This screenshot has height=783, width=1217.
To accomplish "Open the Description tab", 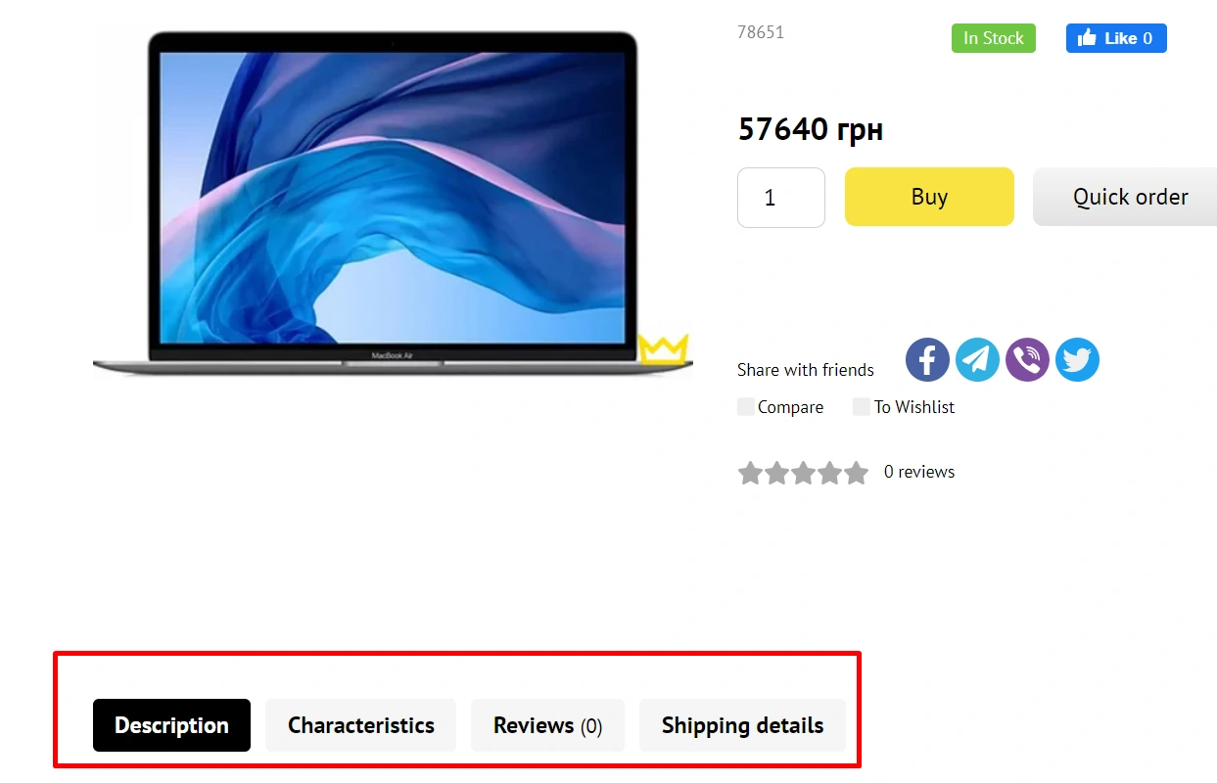I will [x=171, y=725].
